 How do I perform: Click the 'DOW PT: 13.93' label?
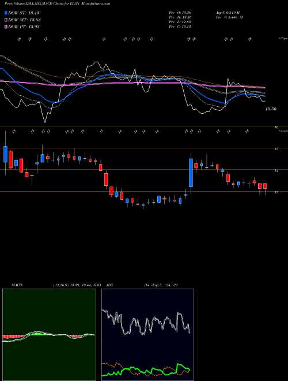coord(24,27)
